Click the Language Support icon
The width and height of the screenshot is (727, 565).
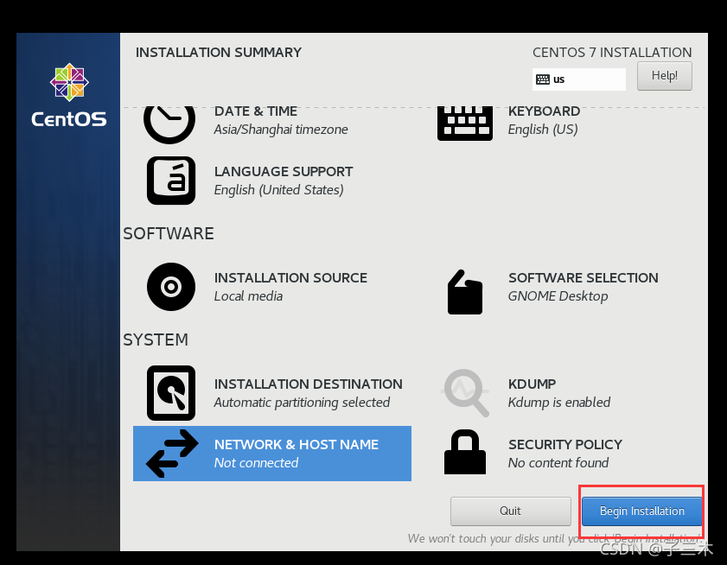pyautogui.click(x=171, y=181)
